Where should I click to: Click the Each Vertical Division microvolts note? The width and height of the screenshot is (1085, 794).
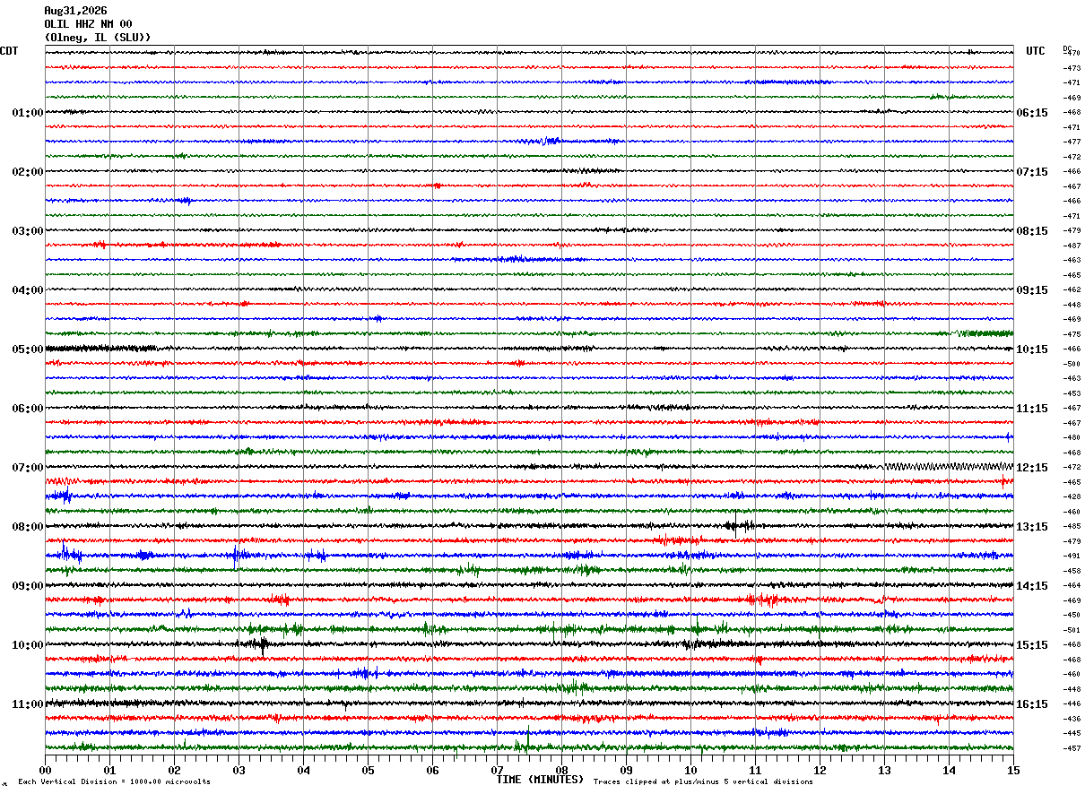point(114,782)
